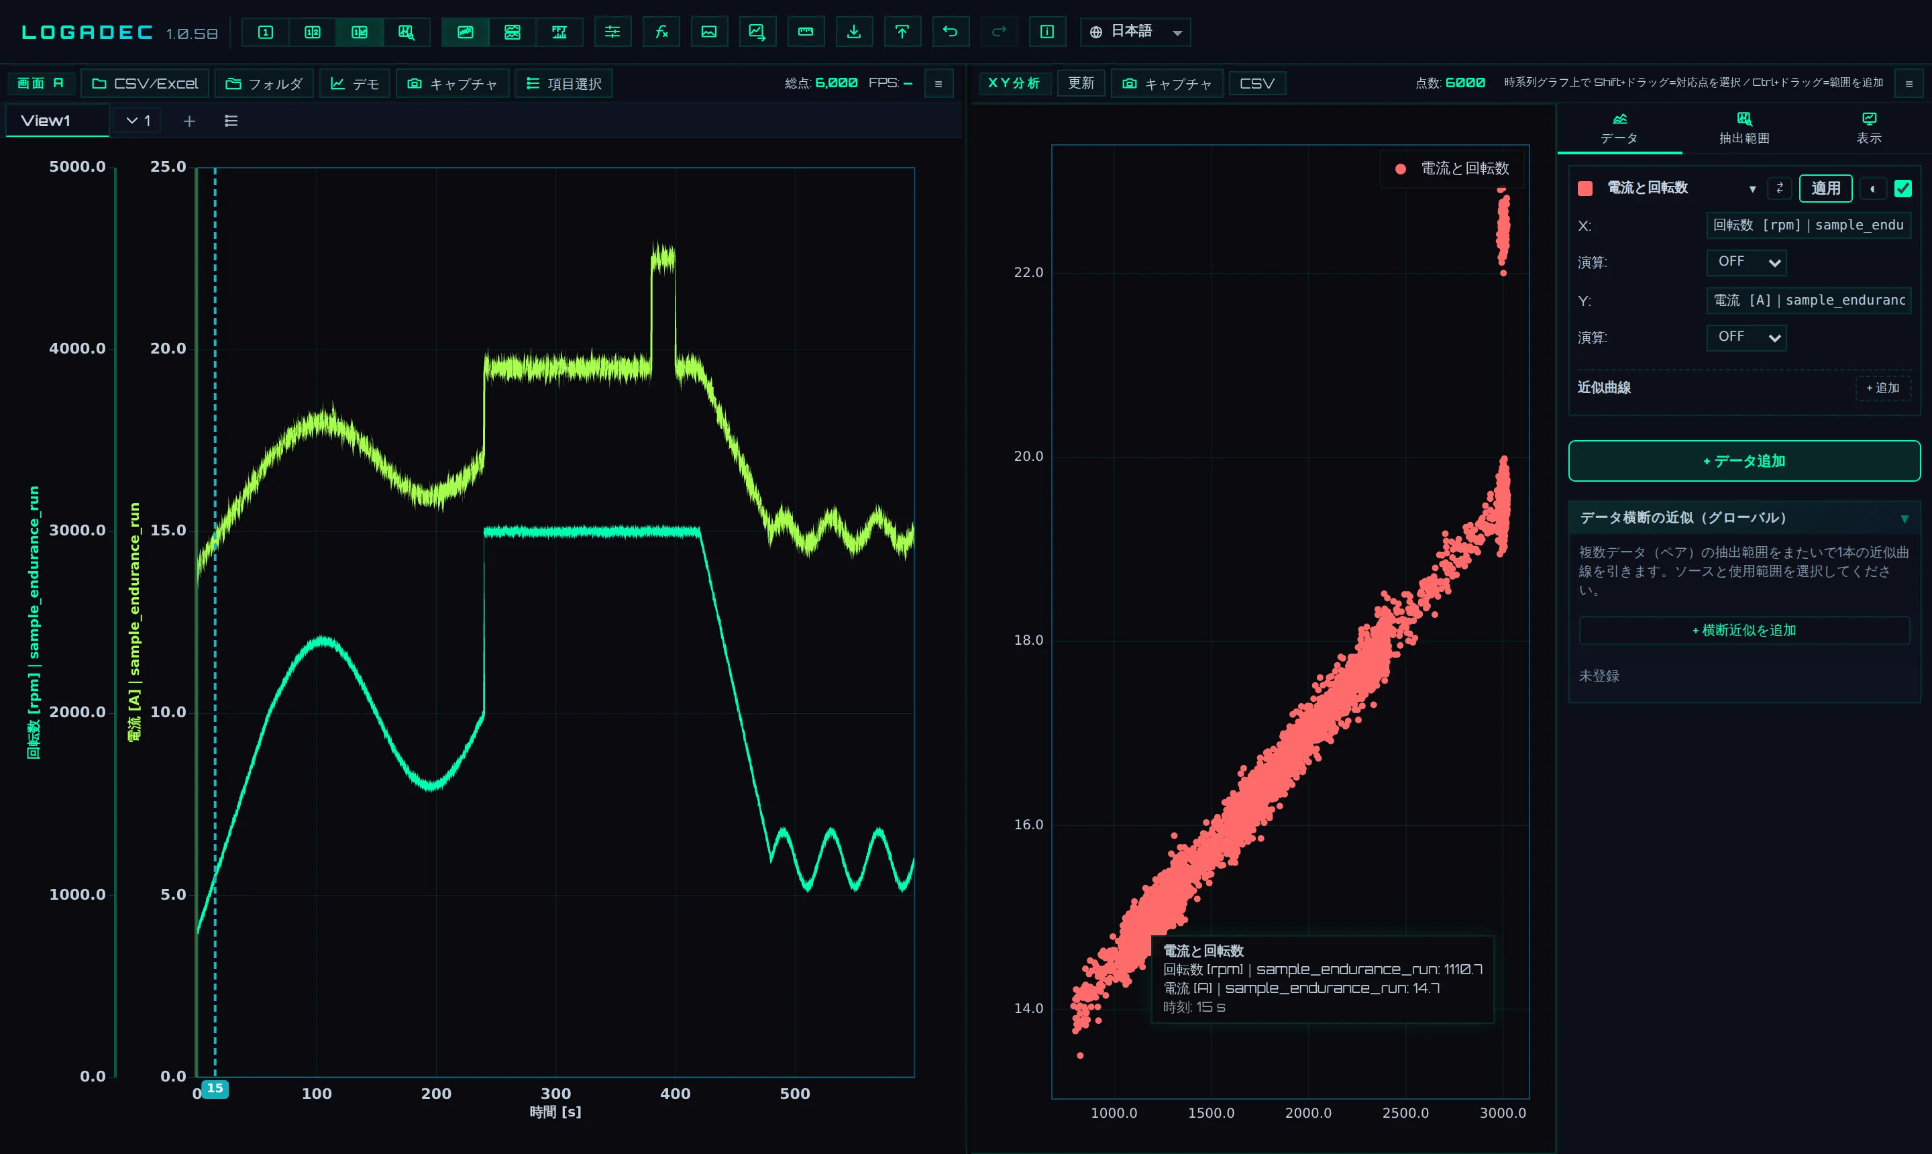Viewport: 1932px width, 1154px height.
Task: Switch to single-screen layout icon
Action: (x=266, y=32)
